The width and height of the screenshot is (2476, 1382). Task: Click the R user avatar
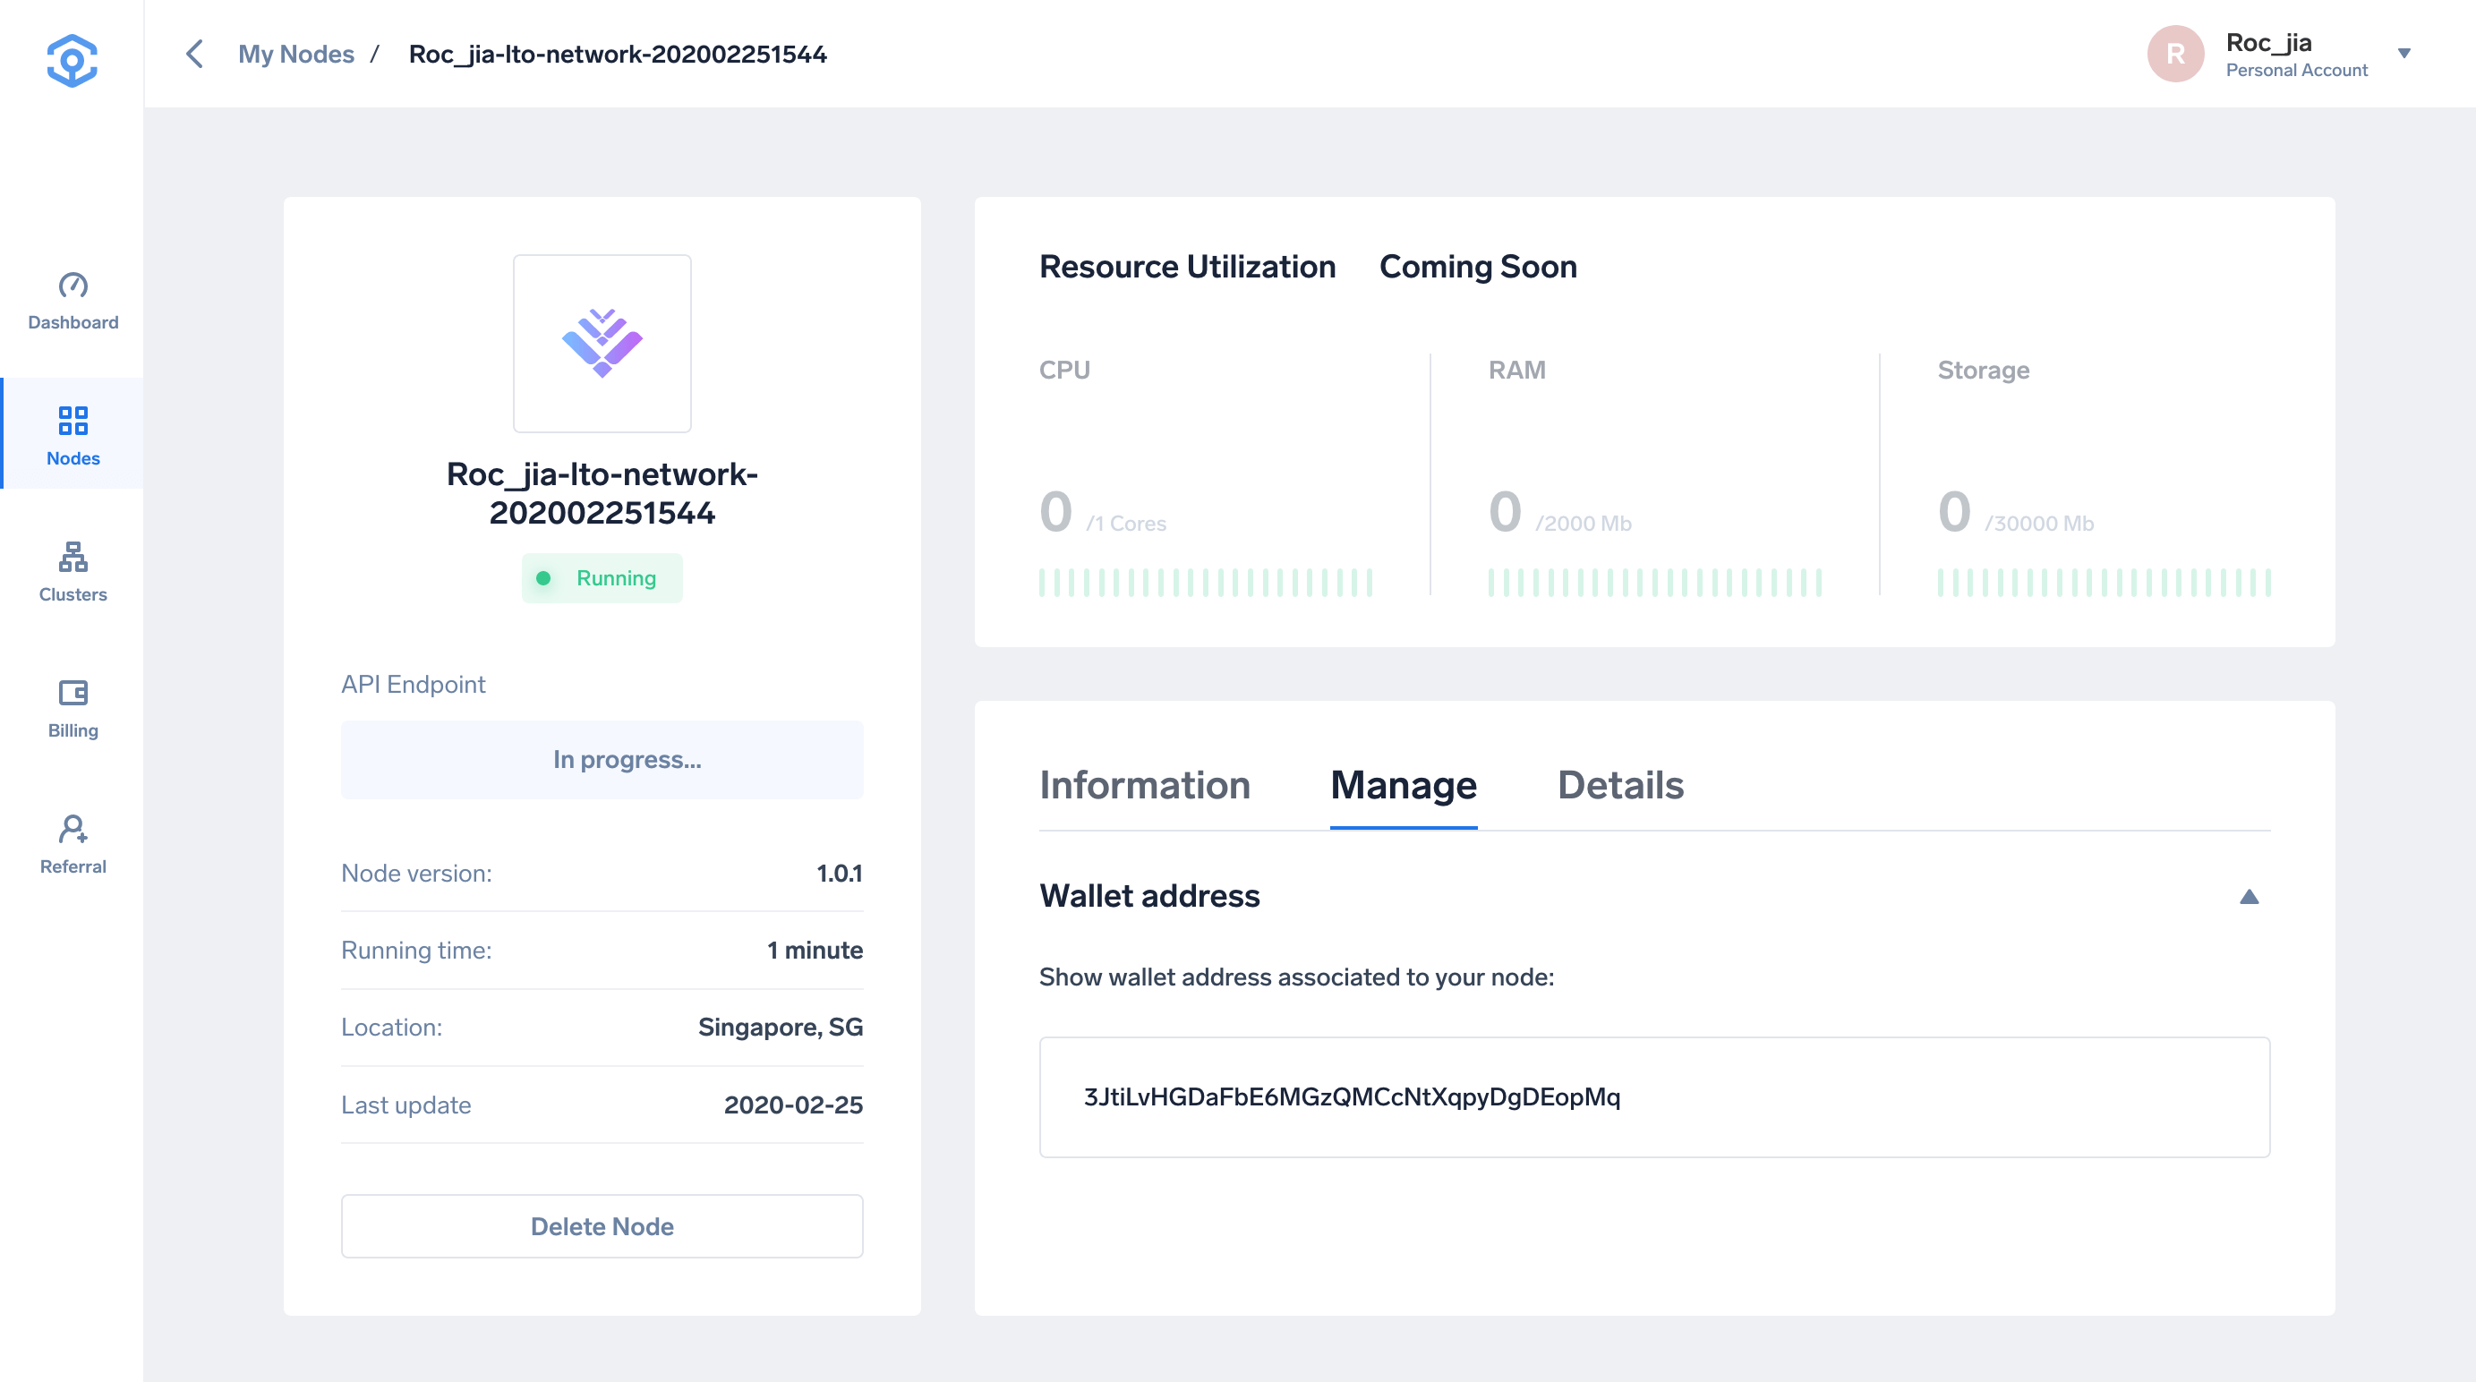pyautogui.click(x=2175, y=54)
